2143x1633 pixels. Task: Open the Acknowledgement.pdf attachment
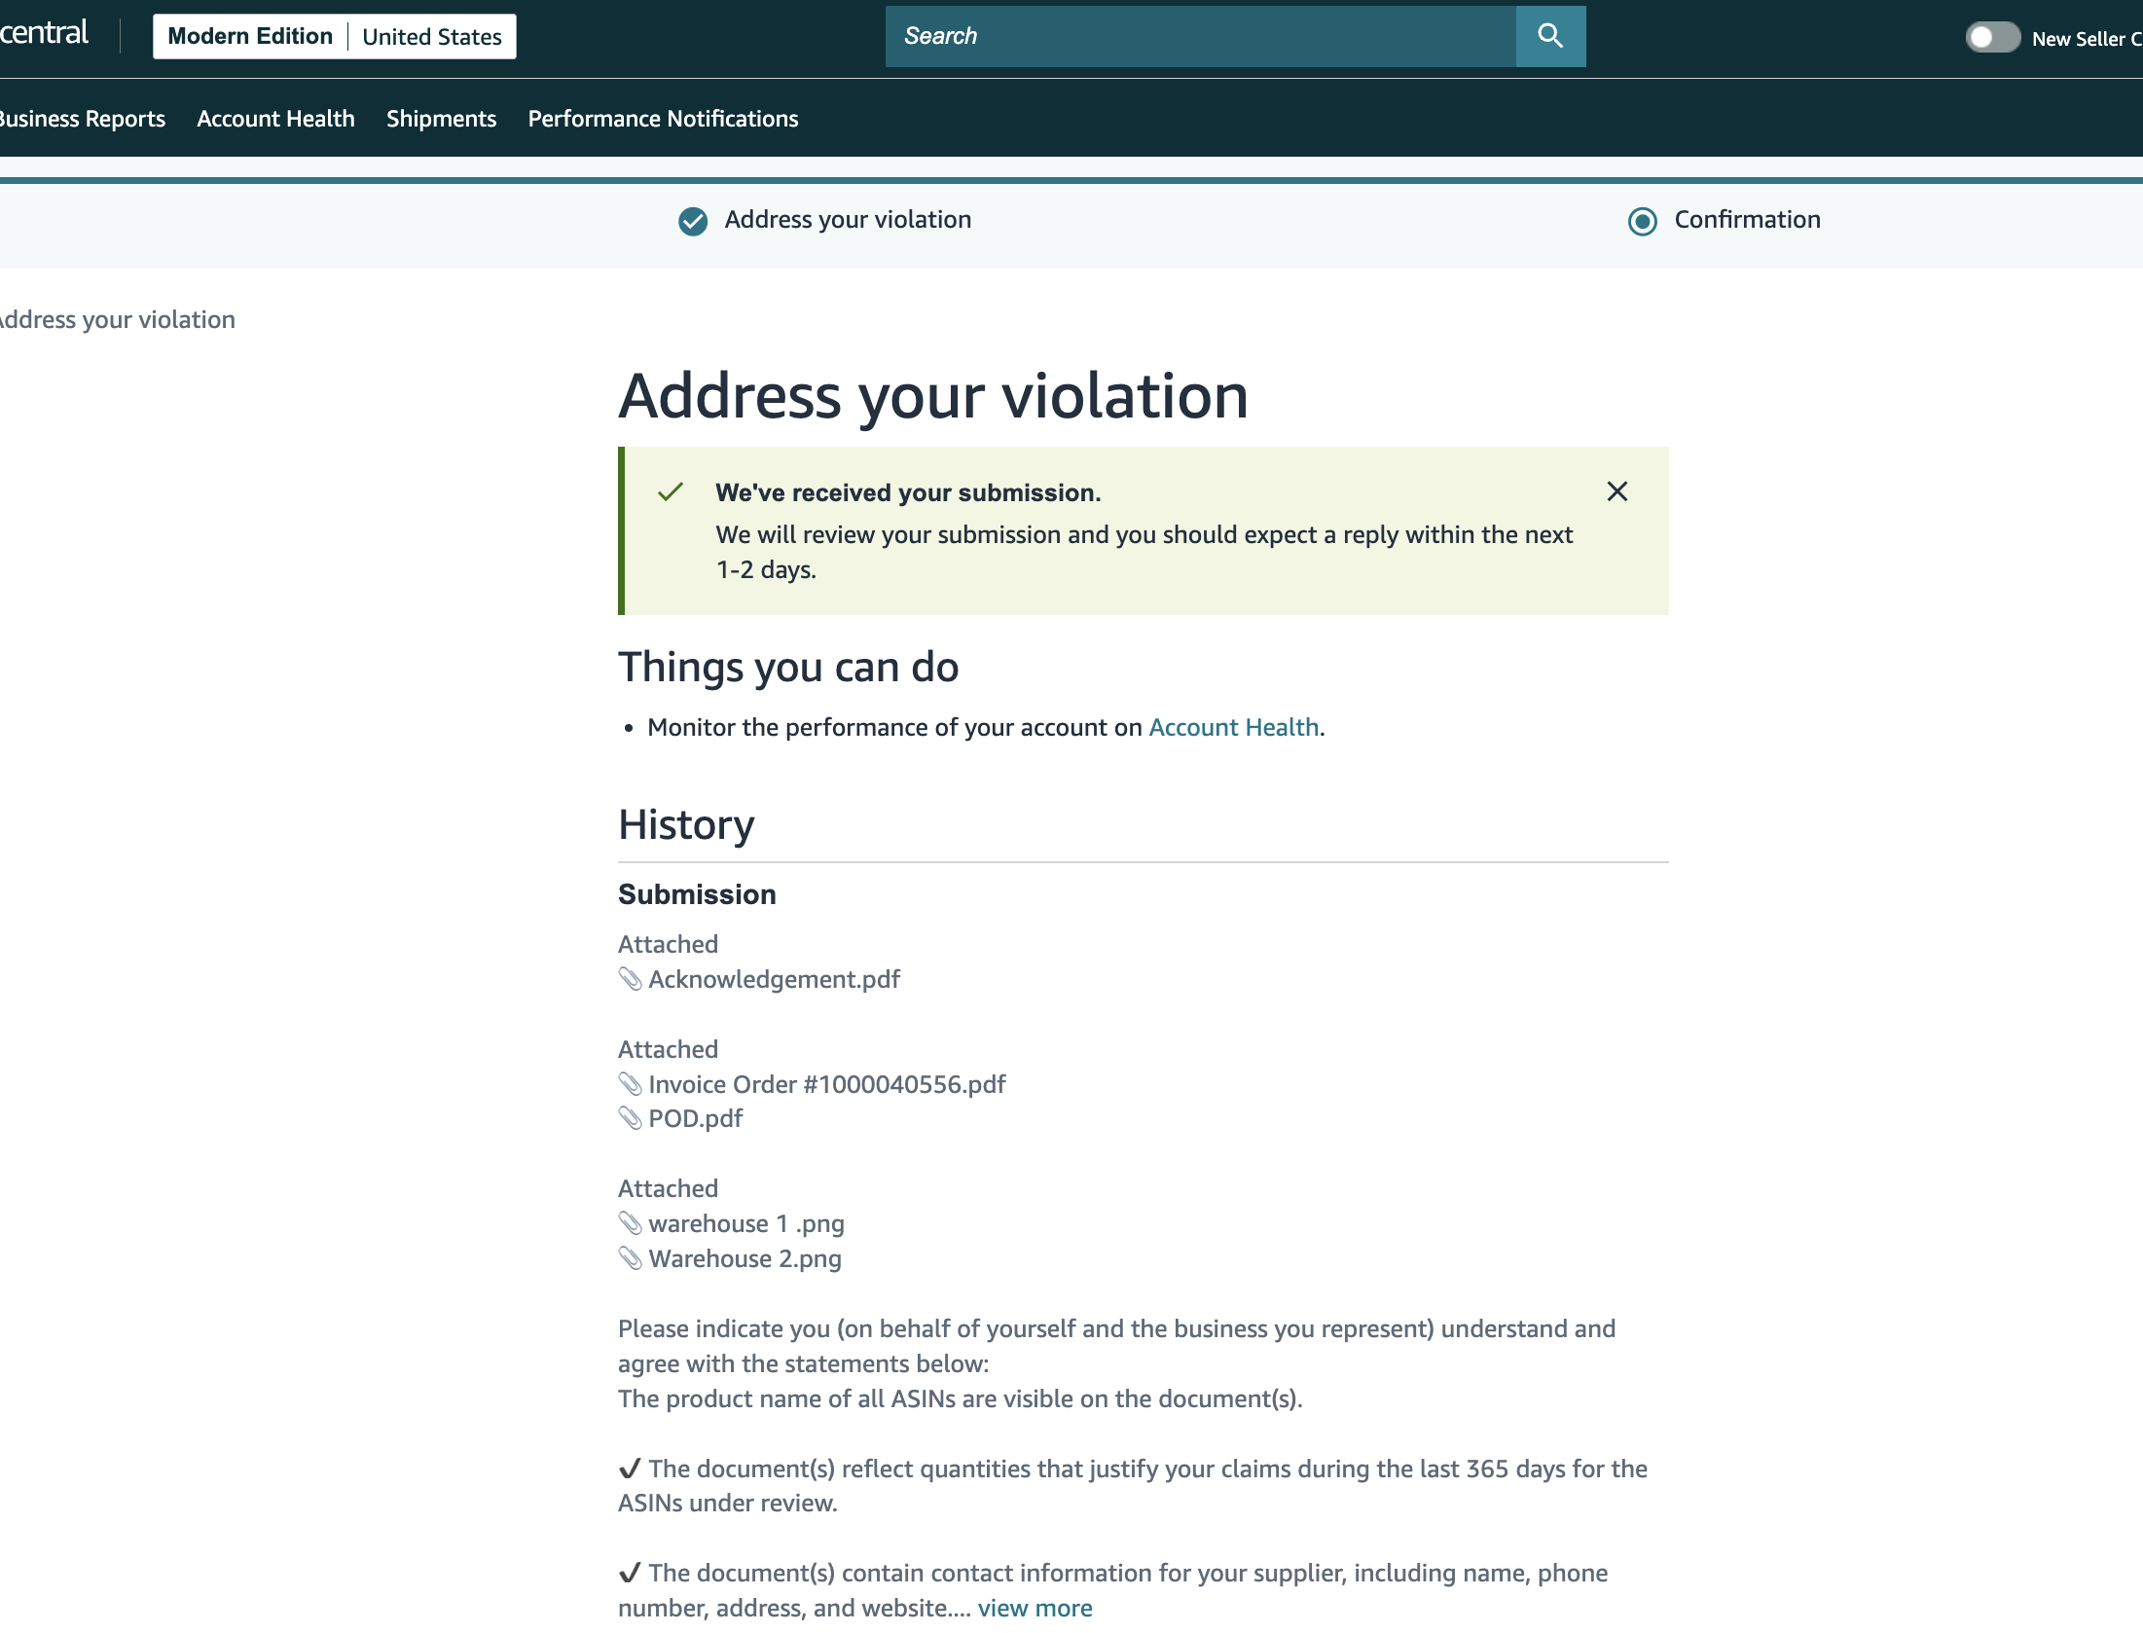774,979
